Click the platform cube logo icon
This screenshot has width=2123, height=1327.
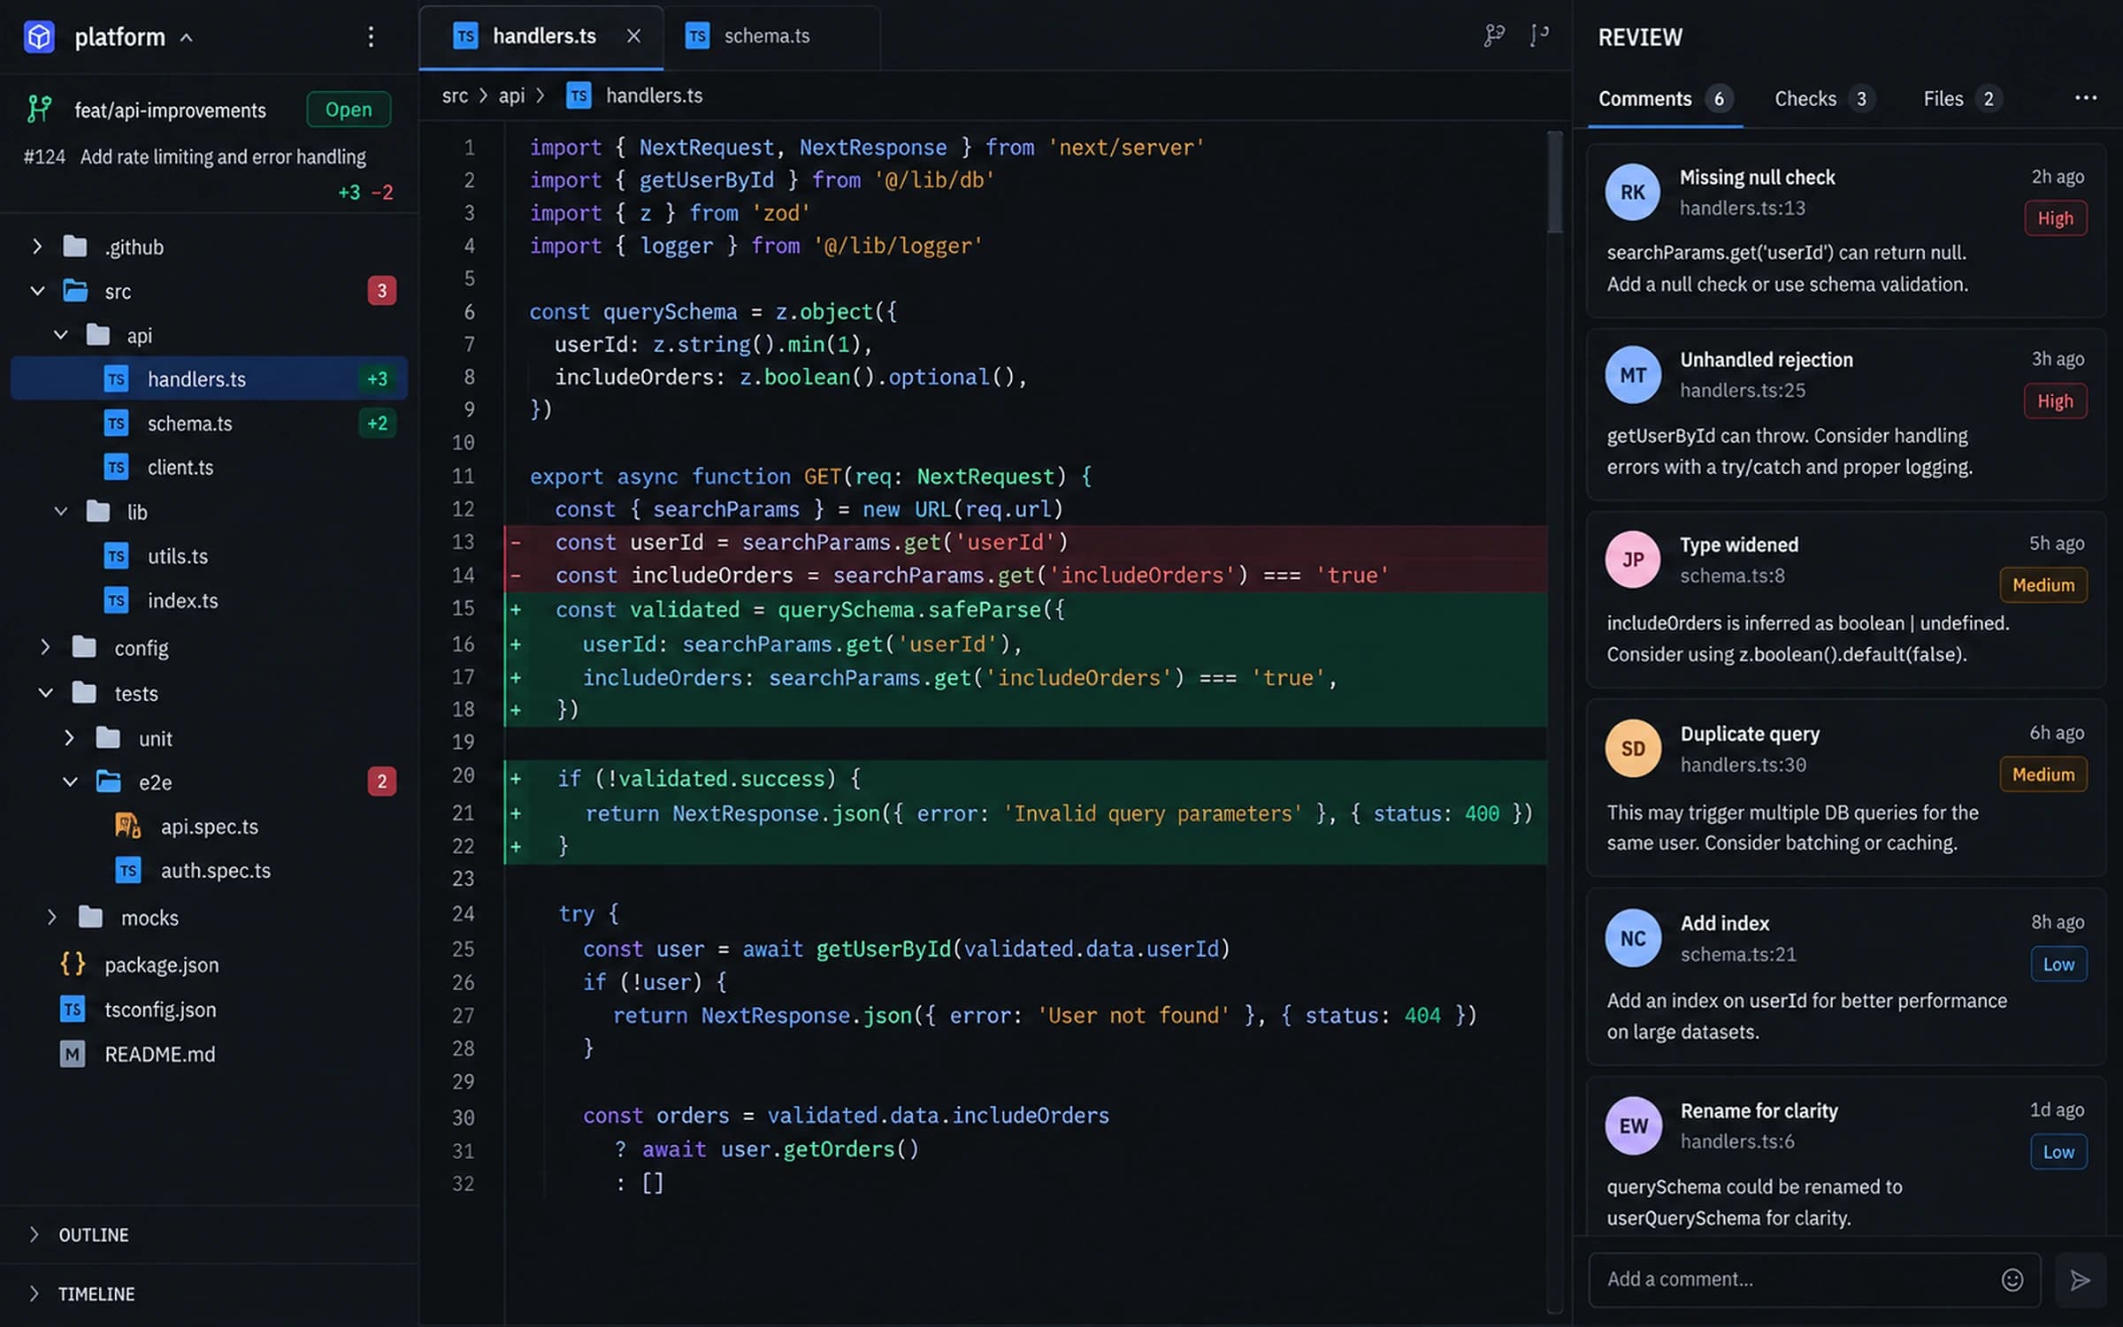click(x=39, y=37)
